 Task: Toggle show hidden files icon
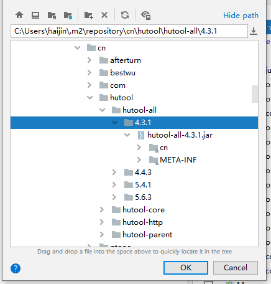coord(146,15)
